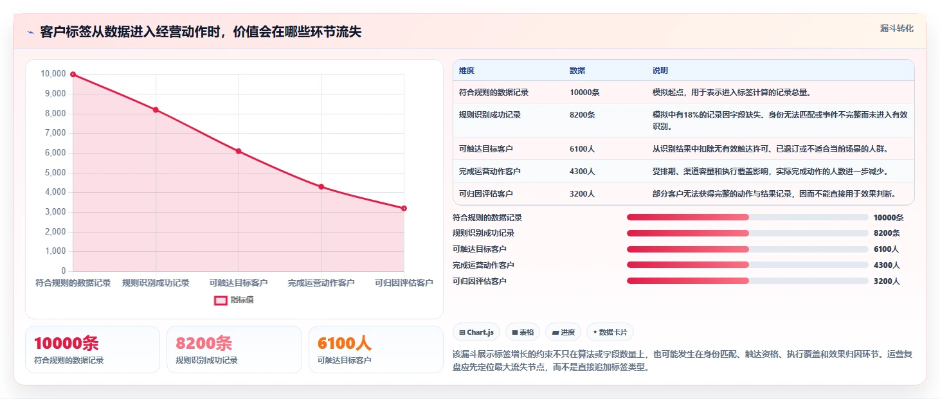
Task: Select the 数据卡片 chip
Action: [x=610, y=332]
